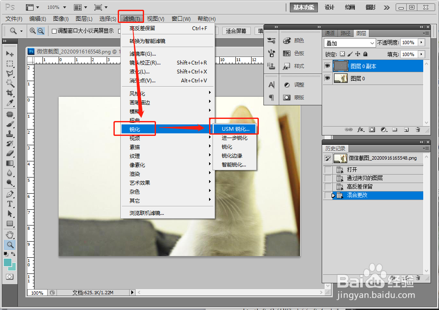
Task: Select the Horizontal Type tool
Action: click(10, 204)
